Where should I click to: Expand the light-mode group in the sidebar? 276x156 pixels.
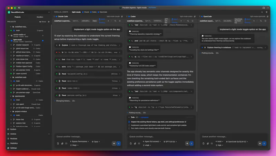pyautogui.click(x=9, y=41)
